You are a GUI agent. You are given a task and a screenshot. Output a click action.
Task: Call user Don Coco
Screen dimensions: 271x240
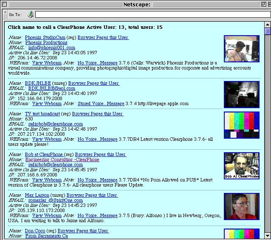[x=35, y=231]
